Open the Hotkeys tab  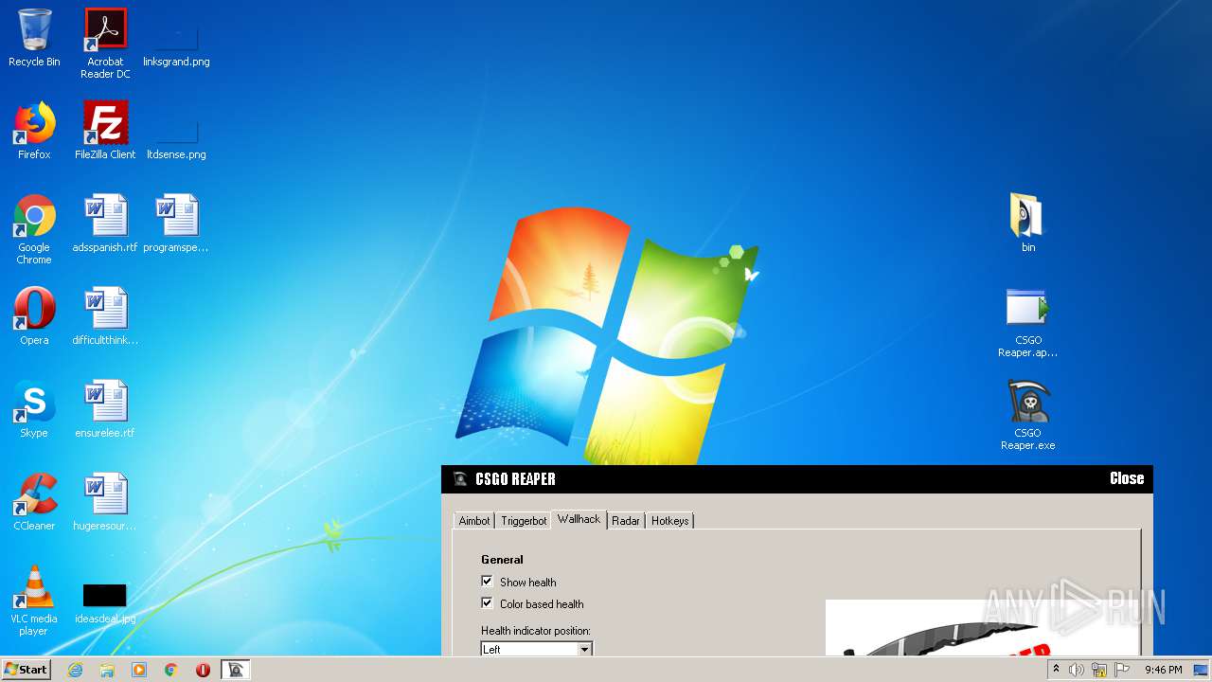[670, 521]
